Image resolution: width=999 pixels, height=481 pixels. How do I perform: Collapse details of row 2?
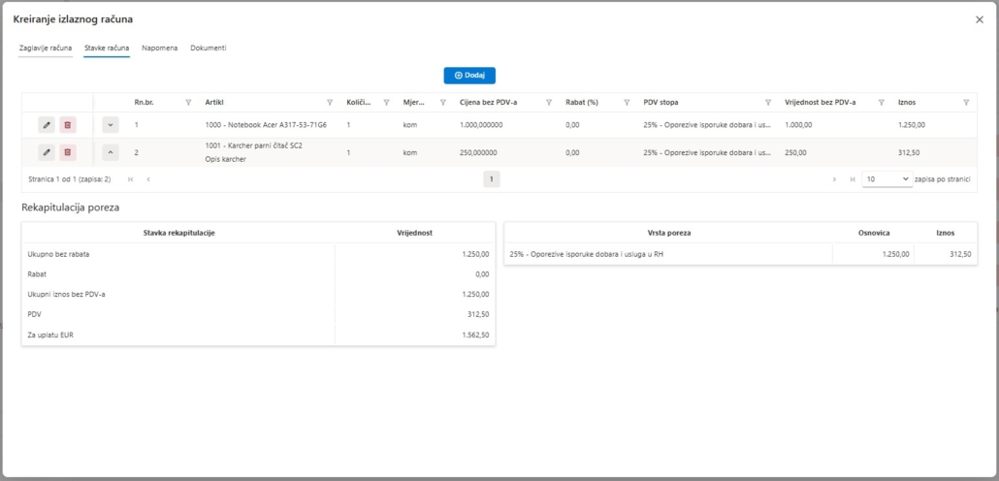[x=110, y=152]
